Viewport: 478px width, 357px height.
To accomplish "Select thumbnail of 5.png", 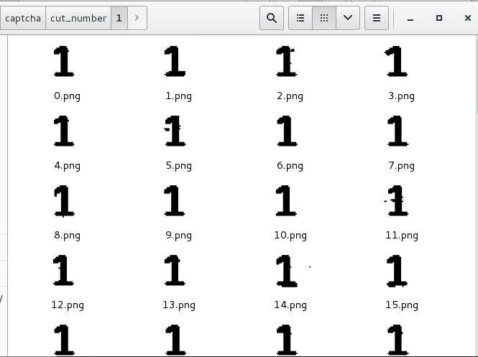I will 175,131.
